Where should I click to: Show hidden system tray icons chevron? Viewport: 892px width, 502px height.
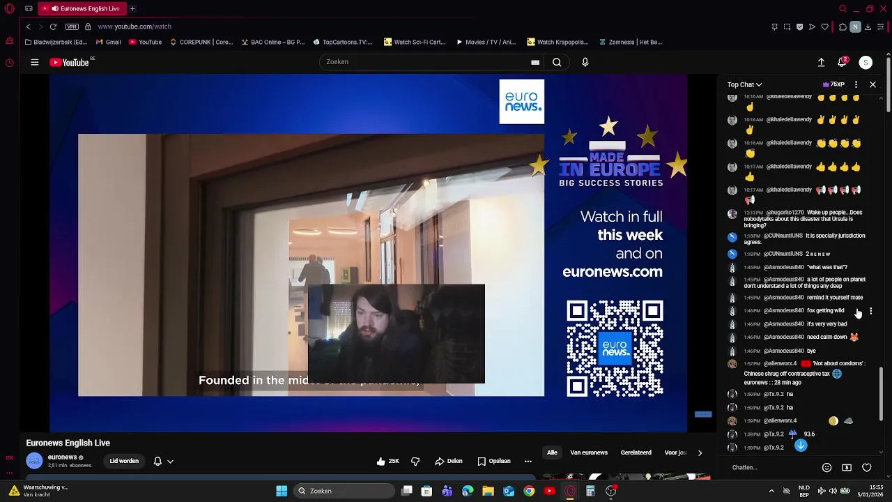(x=771, y=491)
